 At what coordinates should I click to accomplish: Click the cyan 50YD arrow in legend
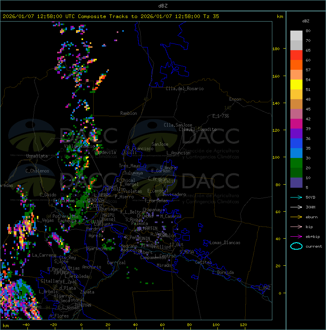coord(296,197)
